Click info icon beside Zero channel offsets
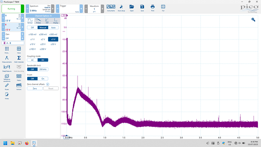The height and width of the screenshot is (147, 261). (48, 84)
